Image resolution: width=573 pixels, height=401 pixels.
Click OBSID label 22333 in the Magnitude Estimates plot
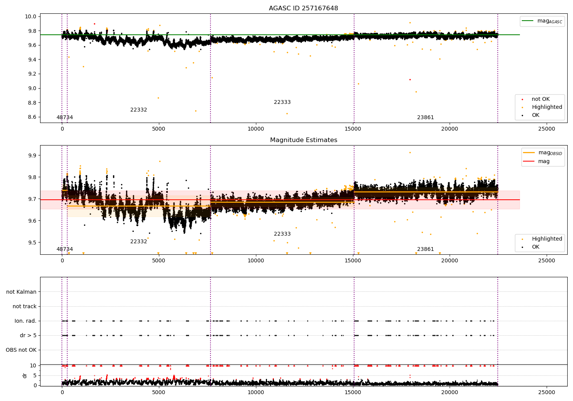click(x=282, y=234)
